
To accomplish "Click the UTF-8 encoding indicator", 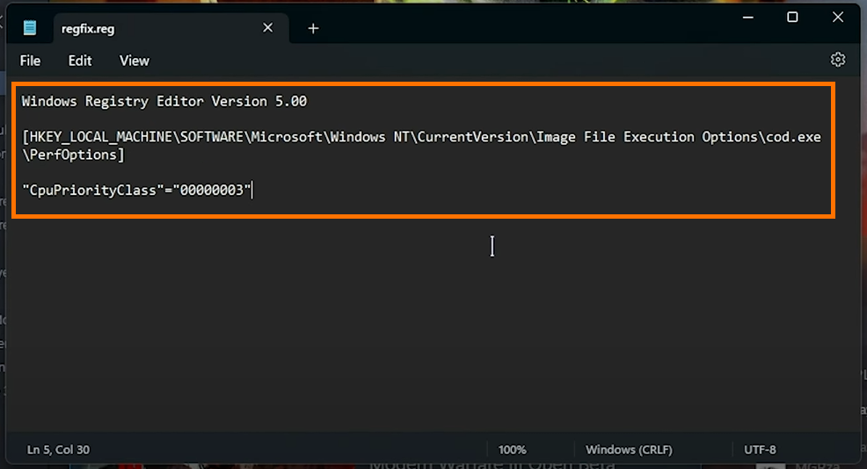I will click(760, 450).
